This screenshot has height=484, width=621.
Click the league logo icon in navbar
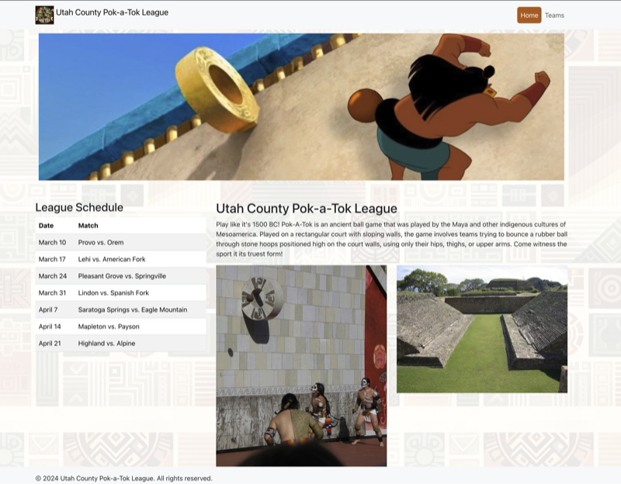(x=44, y=15)
